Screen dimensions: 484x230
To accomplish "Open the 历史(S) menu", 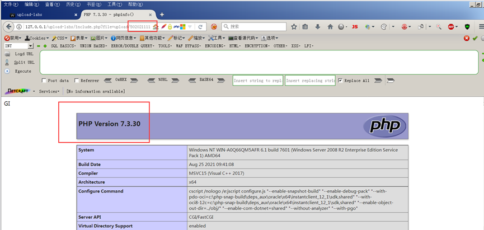I will click(73, 4).
